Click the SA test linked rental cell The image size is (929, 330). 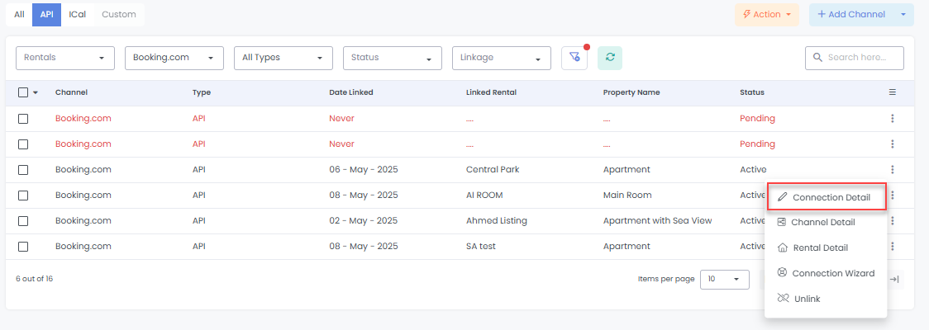[481, 246]
